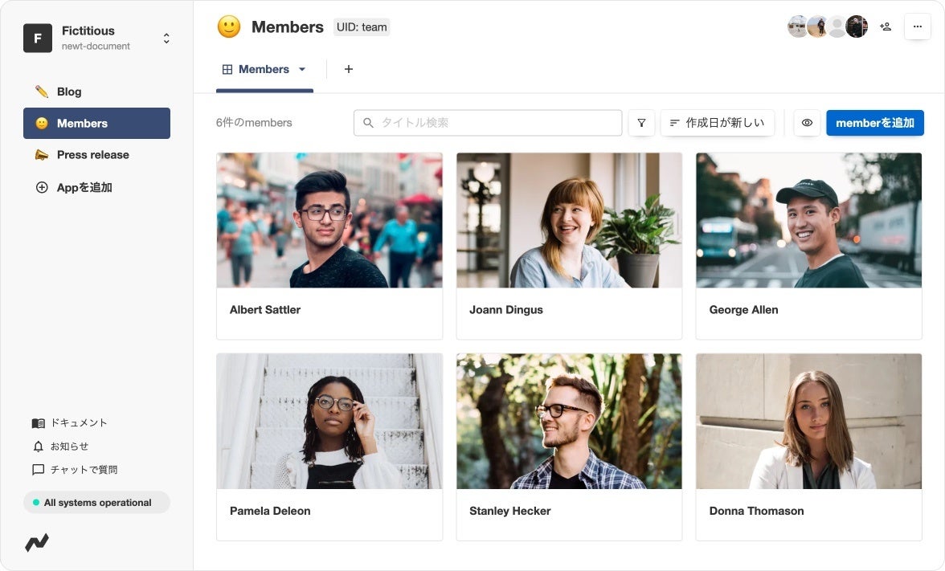Click the memberを追加 button
Screen dimensions: 945x571
click(x=875, y=123)
